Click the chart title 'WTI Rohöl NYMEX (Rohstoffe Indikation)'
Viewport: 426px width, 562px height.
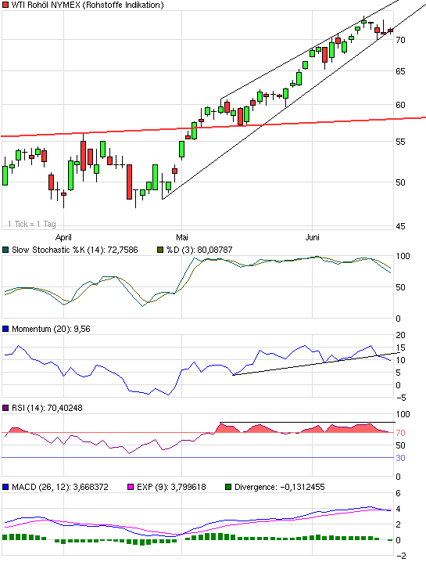click(88, 5)
